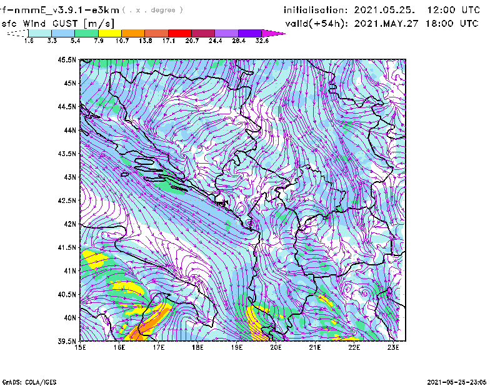
Task: Click the 19E longitude axis label
Action: point(237,347)
